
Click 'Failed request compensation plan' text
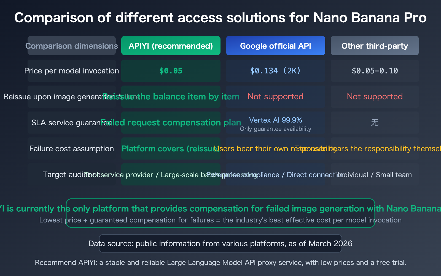click(171, 123)
